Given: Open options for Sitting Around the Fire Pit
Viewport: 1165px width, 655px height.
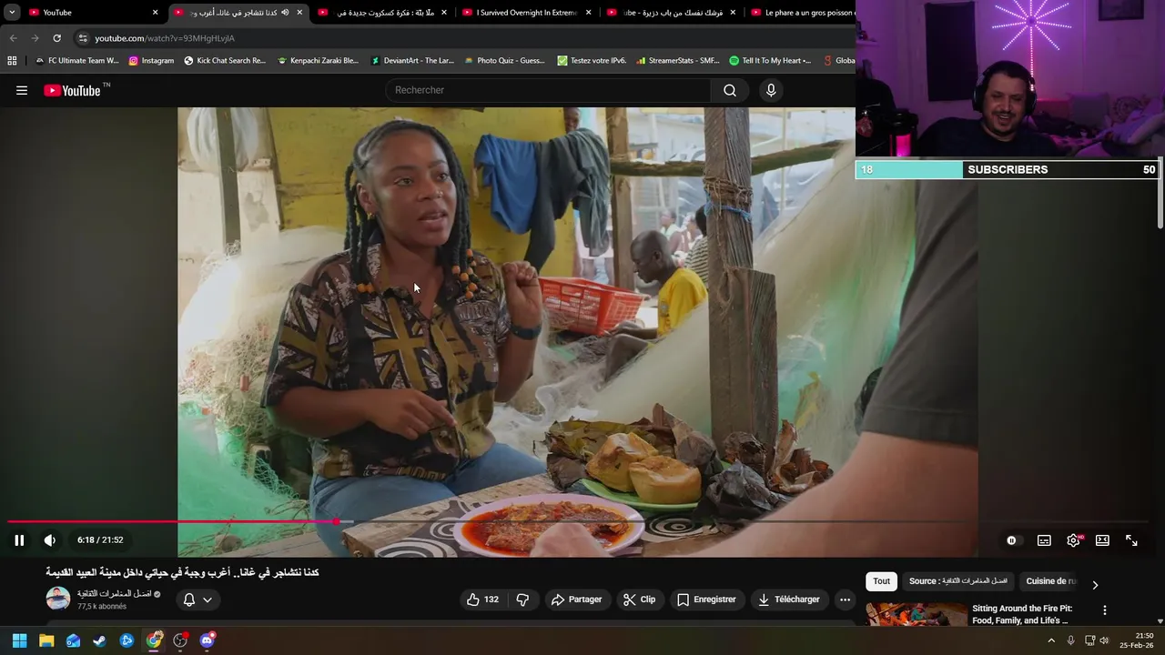Looking at the screenshot, I should click(1105, 610).
